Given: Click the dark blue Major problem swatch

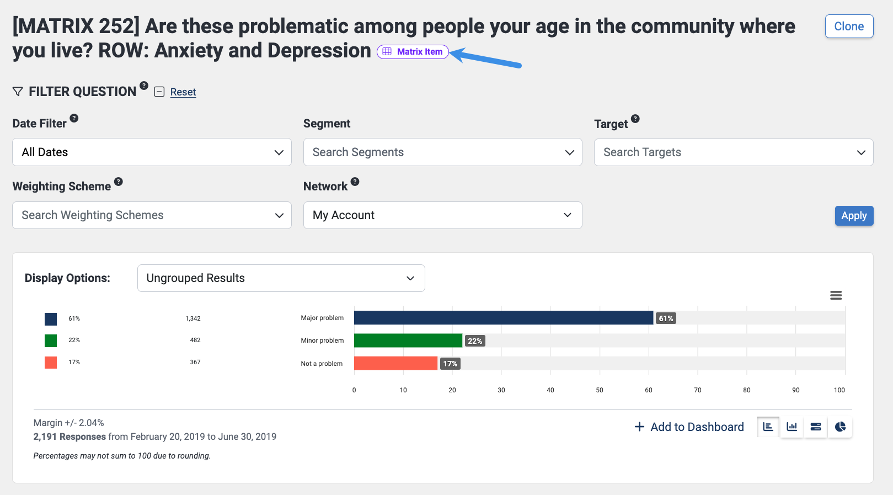Looking at the screenshot, I should pos(51,319).
